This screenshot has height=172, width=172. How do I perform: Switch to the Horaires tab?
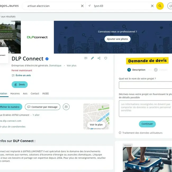pos(15,94)
